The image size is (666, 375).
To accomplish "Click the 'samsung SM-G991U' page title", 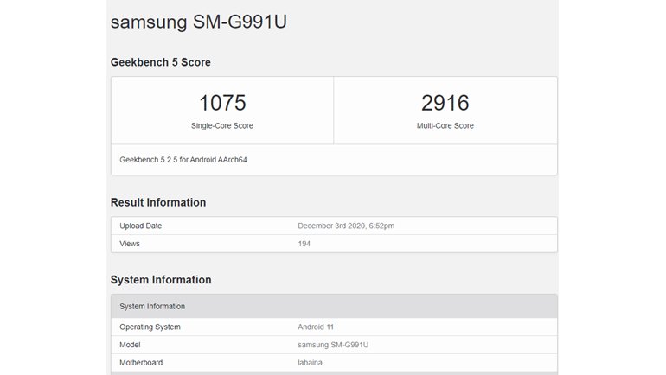I will (199, 22).
